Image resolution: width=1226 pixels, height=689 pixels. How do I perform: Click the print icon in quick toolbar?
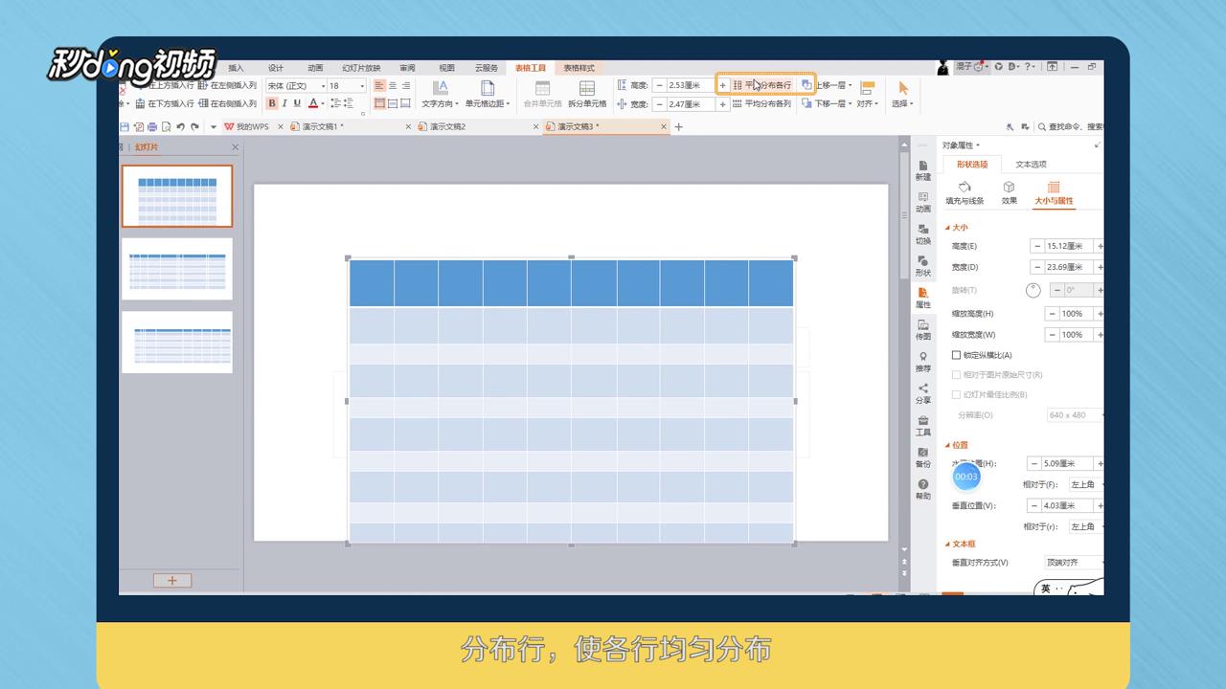[x=152, y=126]
